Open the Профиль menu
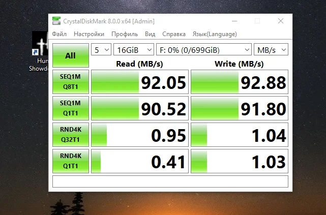Image resolution: width=326 pixels, height=215 pixels. click(x=125, y=34)
